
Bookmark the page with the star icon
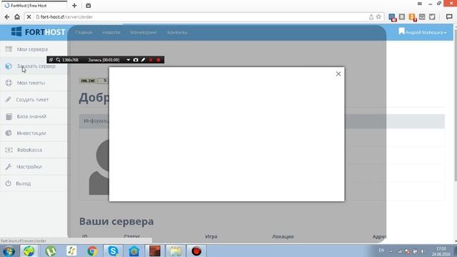coord(378,17)
